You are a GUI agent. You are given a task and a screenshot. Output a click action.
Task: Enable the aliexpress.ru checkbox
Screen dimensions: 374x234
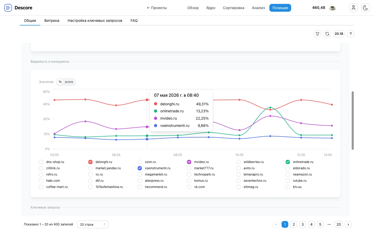pos(140,181)
